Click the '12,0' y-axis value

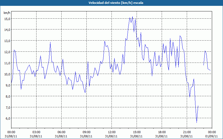tap(7, 52)
